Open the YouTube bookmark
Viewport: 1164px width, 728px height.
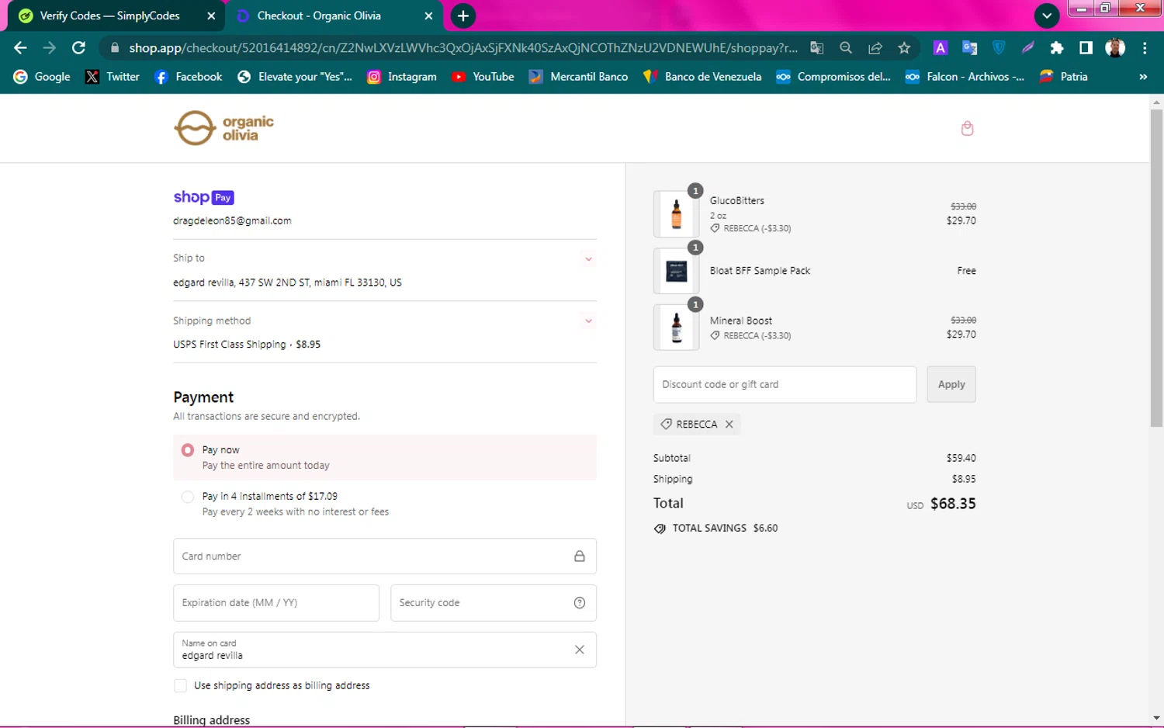(x=483, y=77)
